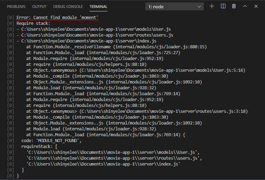This screenshot has height=180, width=265.
Task: Click the last '_load' line ending with '{'
Action: 106,135
